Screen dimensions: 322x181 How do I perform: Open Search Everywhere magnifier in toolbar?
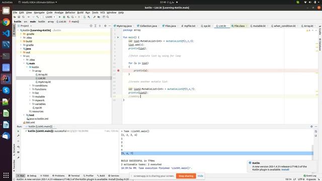[108, 17]
